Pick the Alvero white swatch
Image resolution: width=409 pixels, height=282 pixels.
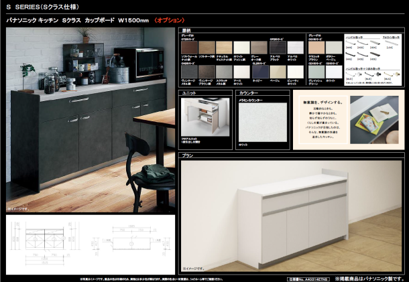pos(295,48)
